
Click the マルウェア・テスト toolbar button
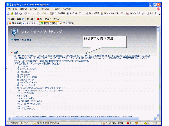pyautogui.click(x=75, y=13)
